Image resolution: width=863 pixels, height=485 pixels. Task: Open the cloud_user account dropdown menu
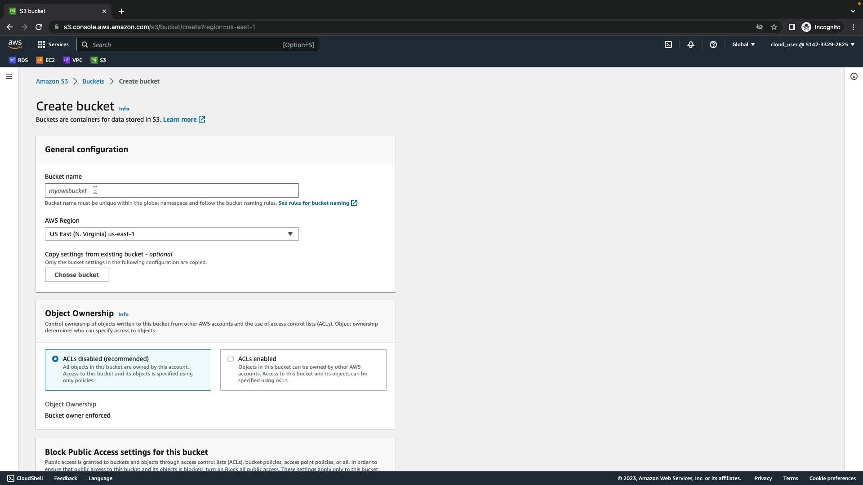tap(812, 44)
